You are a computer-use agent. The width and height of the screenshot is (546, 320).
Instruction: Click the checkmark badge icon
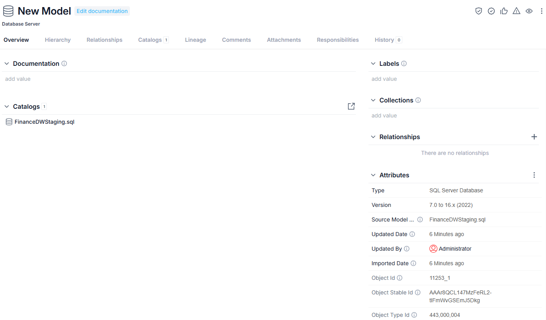coord(491,11)
